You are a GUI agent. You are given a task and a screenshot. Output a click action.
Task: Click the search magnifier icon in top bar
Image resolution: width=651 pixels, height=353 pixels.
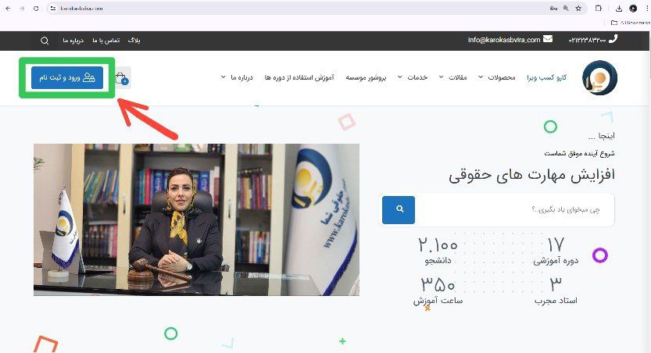[x=45, y=41]
